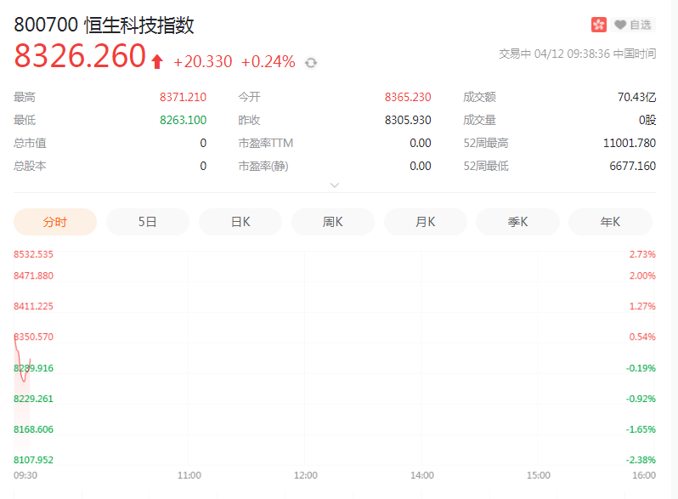Click the red up arrow next to price
678x499 pixels.
[x=157, y=61]
